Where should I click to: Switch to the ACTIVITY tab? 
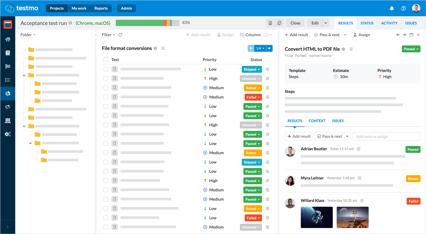coord(389,23)
